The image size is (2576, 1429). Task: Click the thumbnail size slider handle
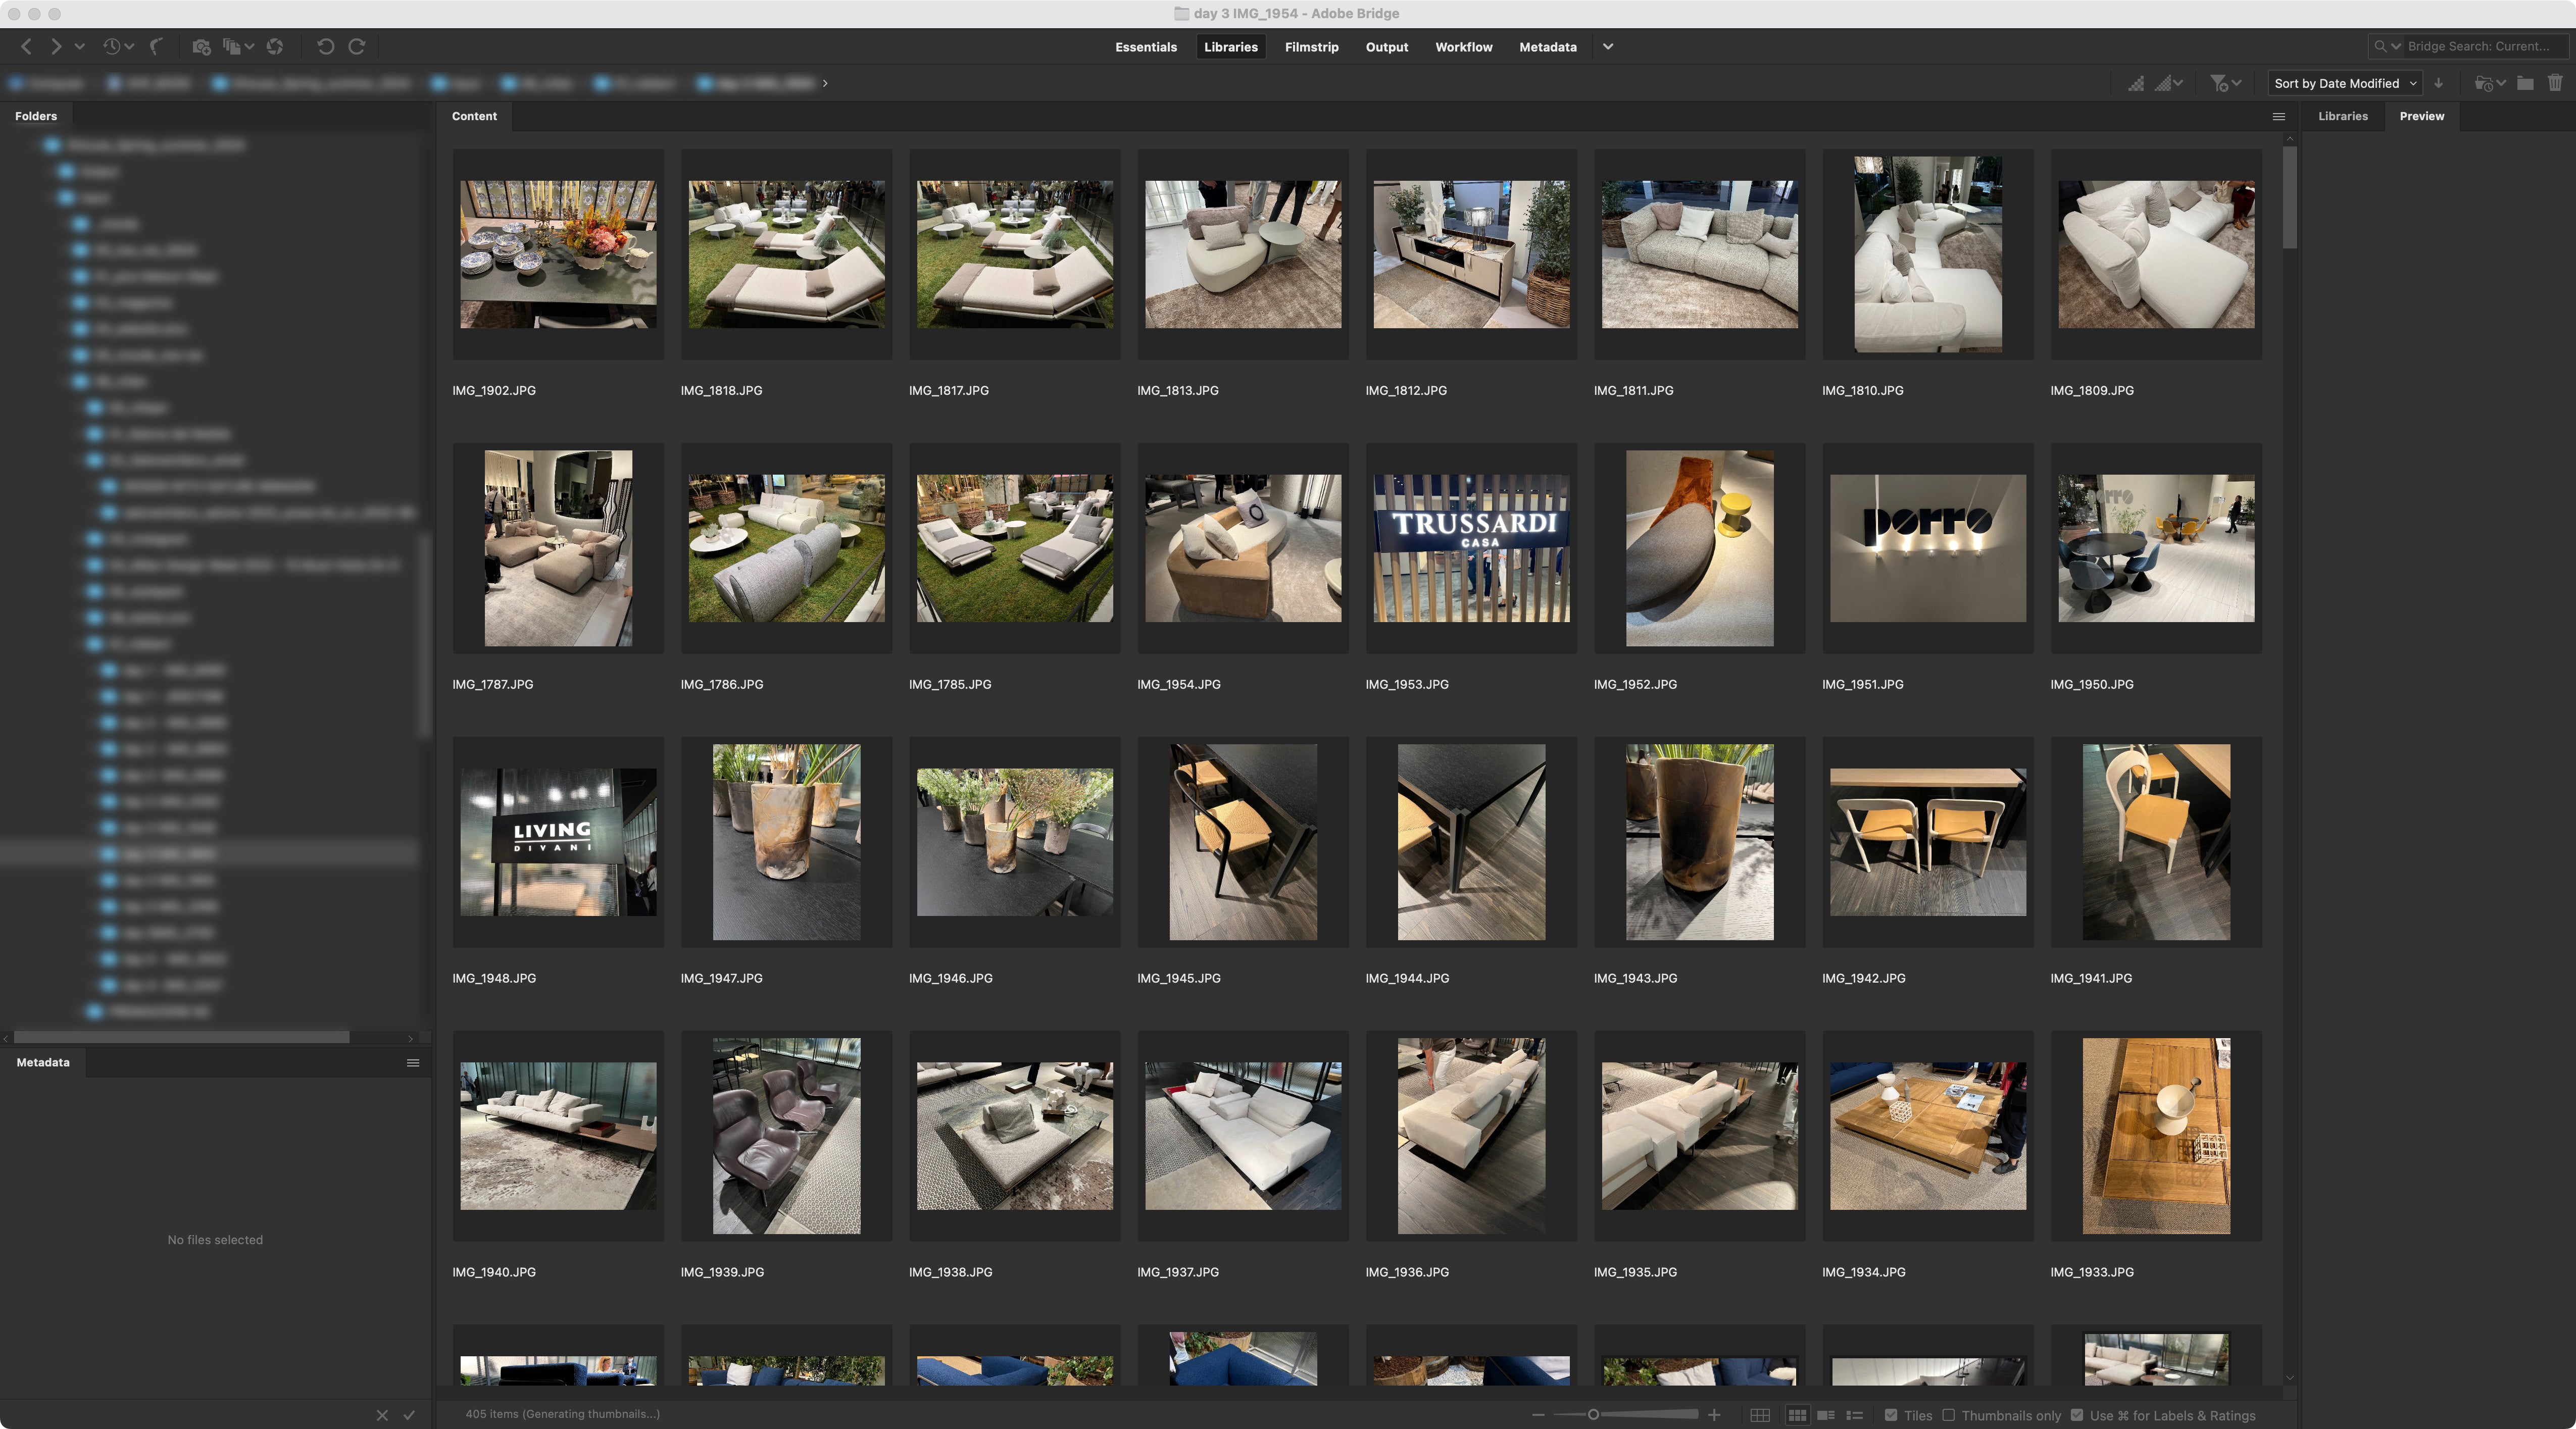(x=1593, y=1415)
